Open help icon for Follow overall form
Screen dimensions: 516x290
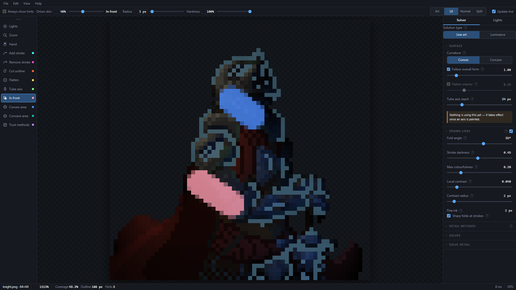pyautogui.click(x=482, y=69)
